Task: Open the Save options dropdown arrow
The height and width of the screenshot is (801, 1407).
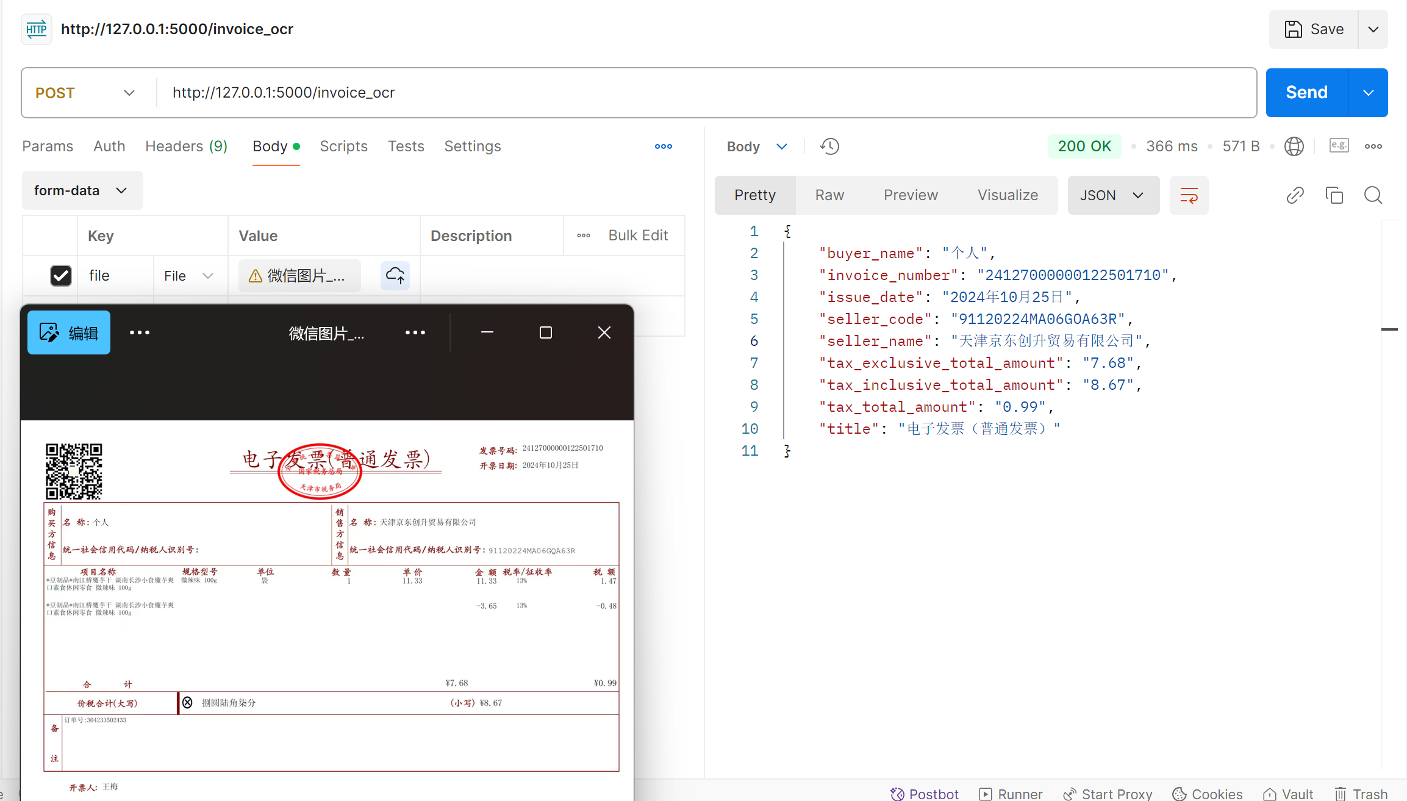Action: tap(1373, 29)
